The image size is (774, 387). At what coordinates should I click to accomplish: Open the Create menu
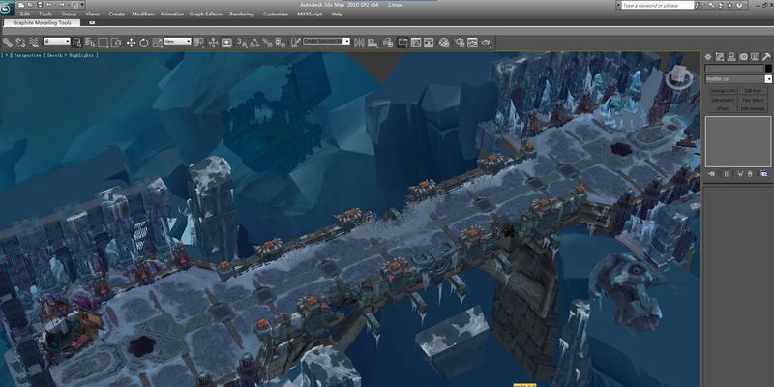(x=116, y=14)
